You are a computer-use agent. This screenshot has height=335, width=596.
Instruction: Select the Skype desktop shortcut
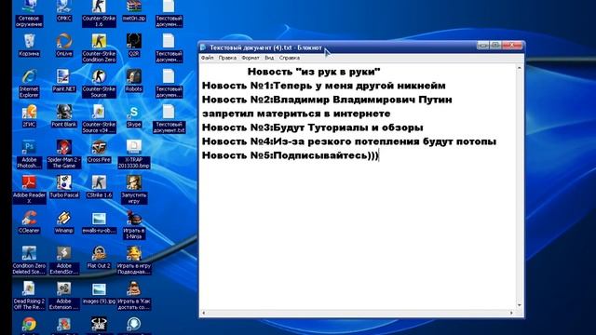coord(134,116)
